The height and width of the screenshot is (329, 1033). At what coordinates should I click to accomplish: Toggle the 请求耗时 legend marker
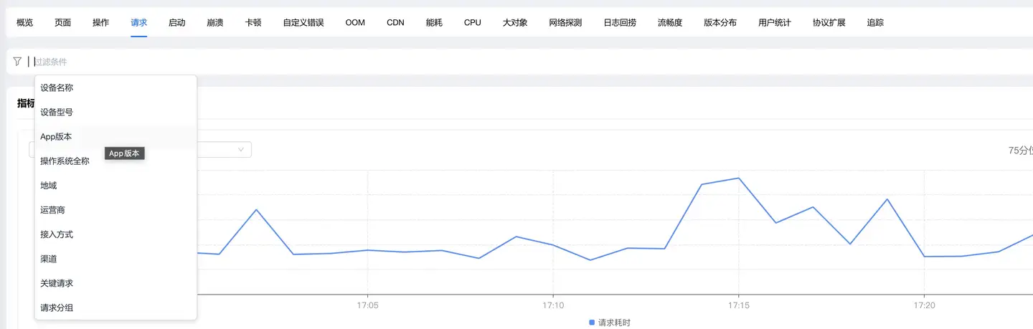(592, 323)
